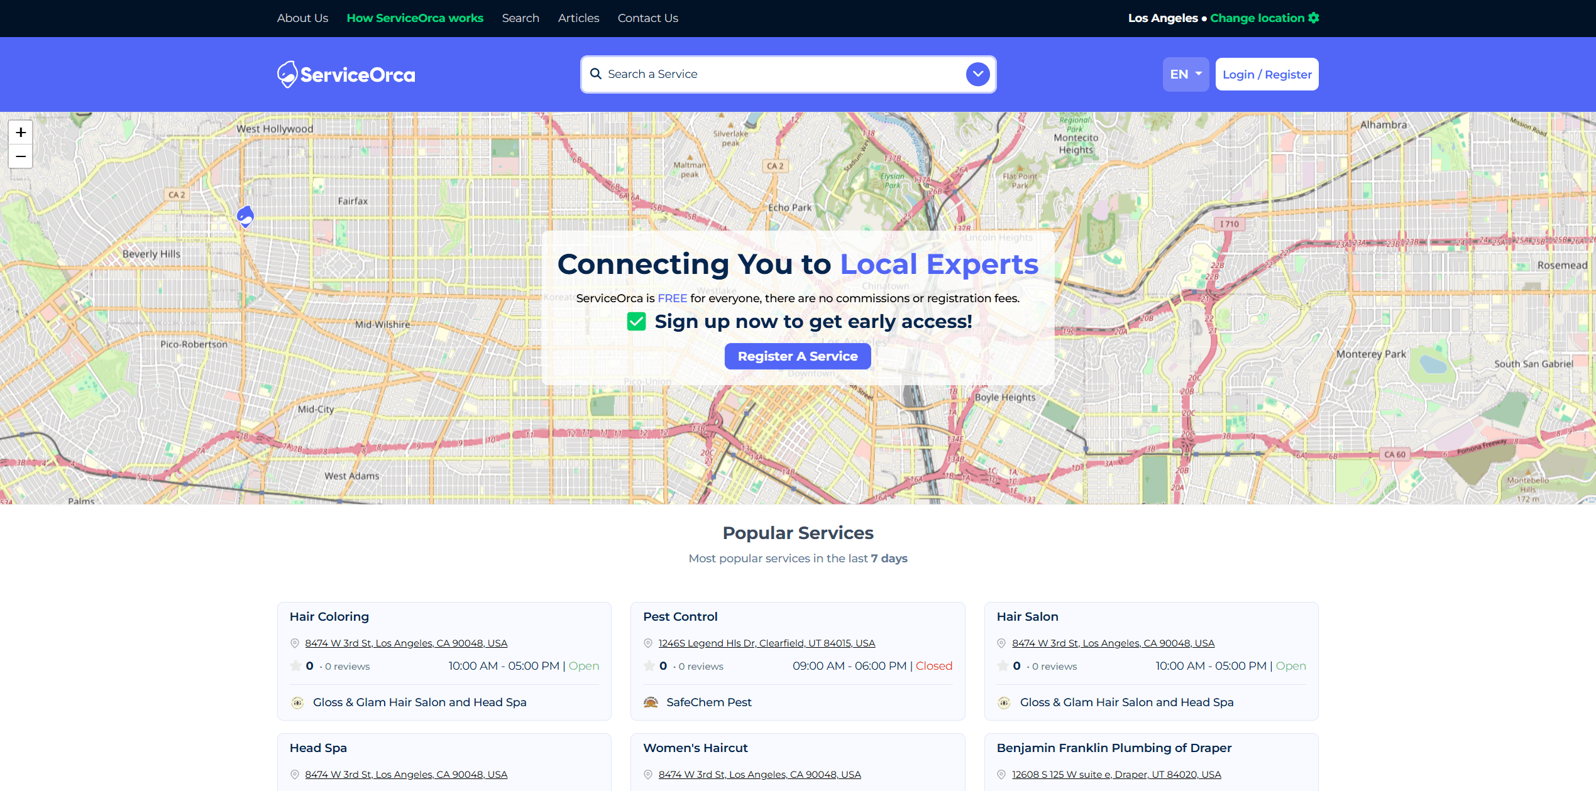
Task: Click the location pin icon on the Hair Coloring card
Action: click(294, 643)
